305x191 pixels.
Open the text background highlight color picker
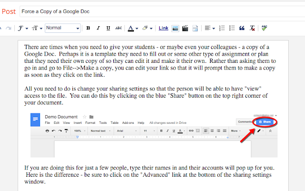[x=147, y=28]
